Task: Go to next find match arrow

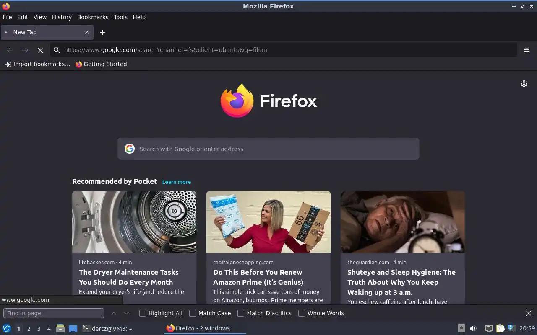Action: pyautogui.click(x=126, y=313)
